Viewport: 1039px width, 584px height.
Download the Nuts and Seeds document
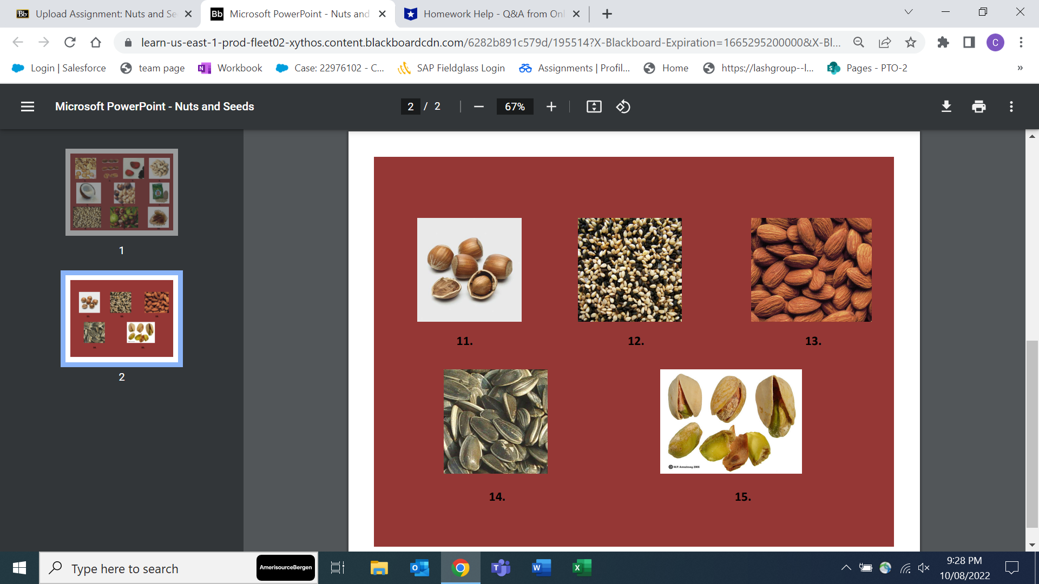[x=946, y=107]
